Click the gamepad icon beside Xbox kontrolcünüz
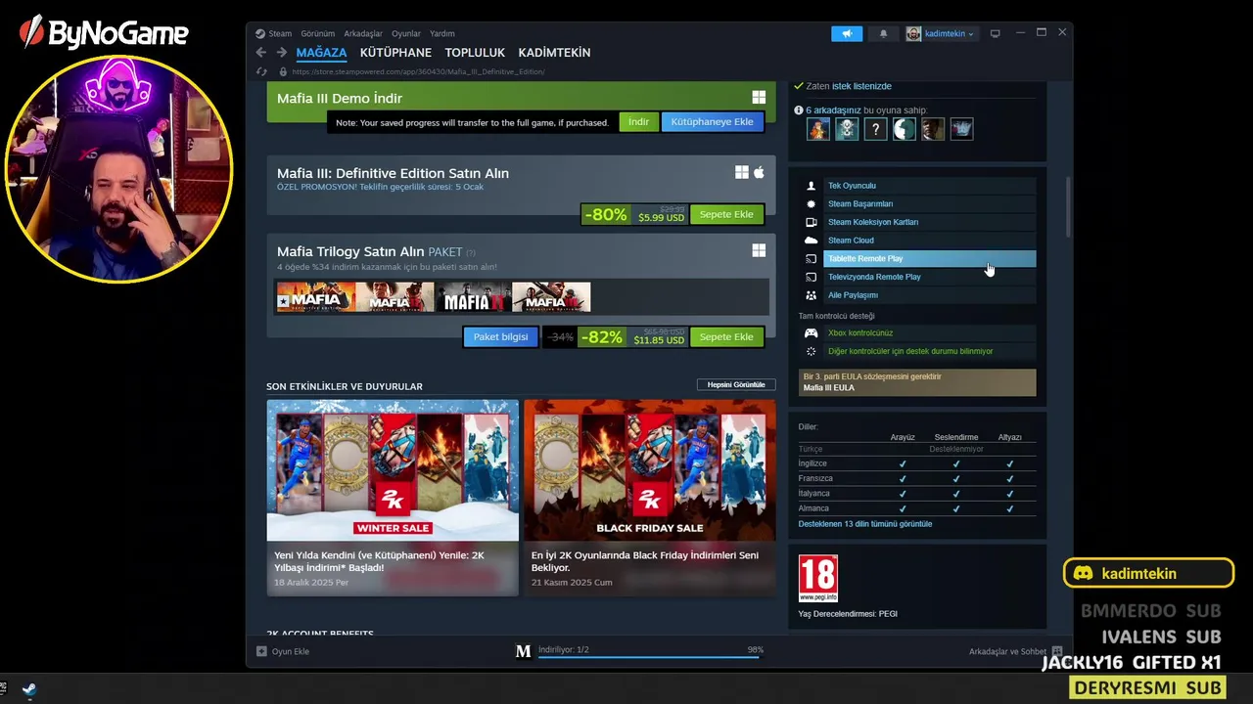The image size is (1253, 704). 811,333
